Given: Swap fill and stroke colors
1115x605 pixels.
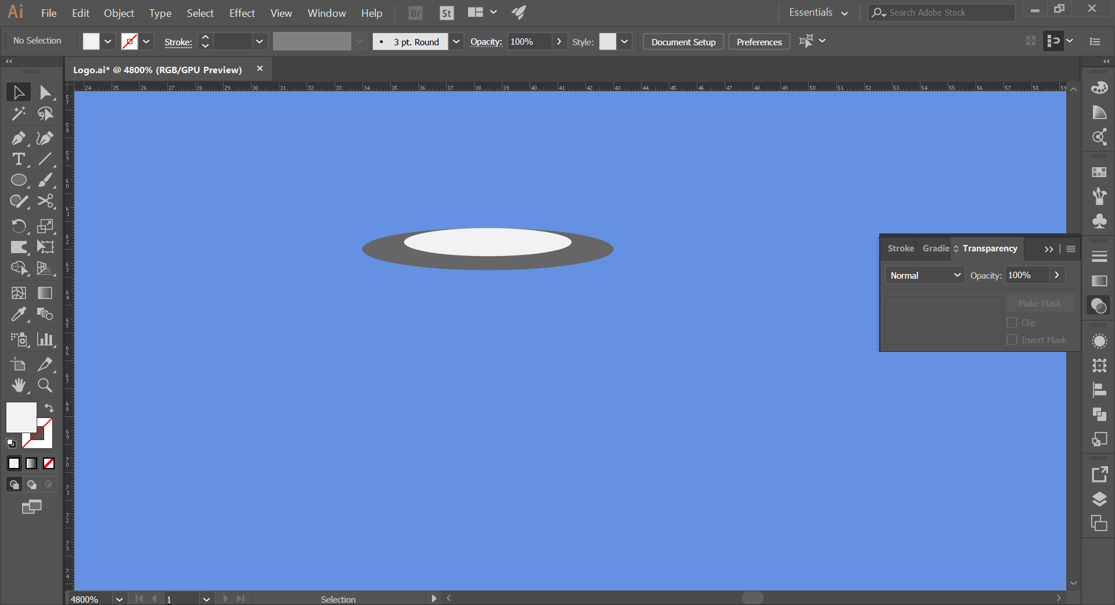Looking at the screenshot, I should 49,408.
